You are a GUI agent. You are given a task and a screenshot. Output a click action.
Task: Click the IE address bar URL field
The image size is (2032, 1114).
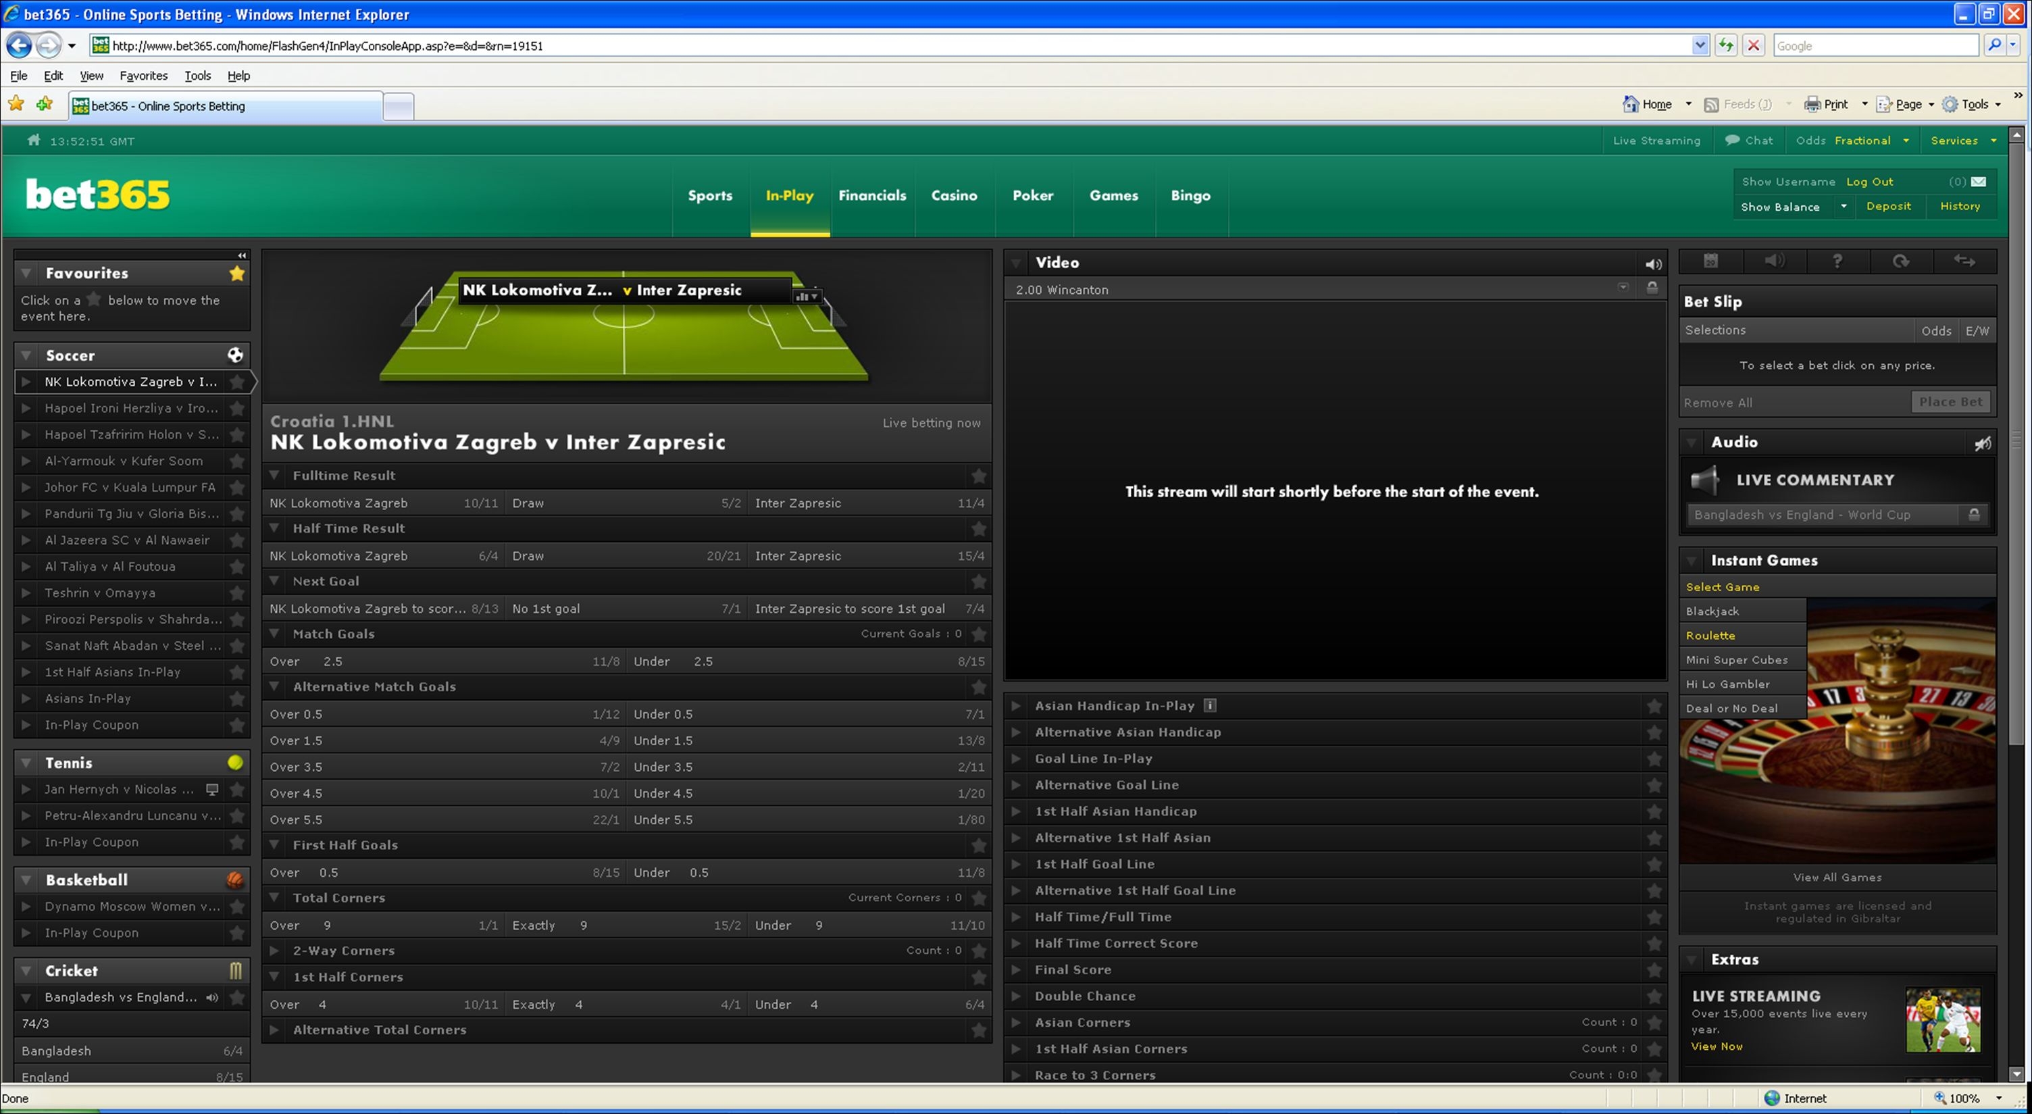click(x=899, y=46)
